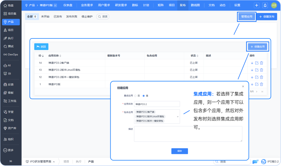Collapse the left sidebar menu
This screenshot has width=281, height=166.
coord(11,161)
